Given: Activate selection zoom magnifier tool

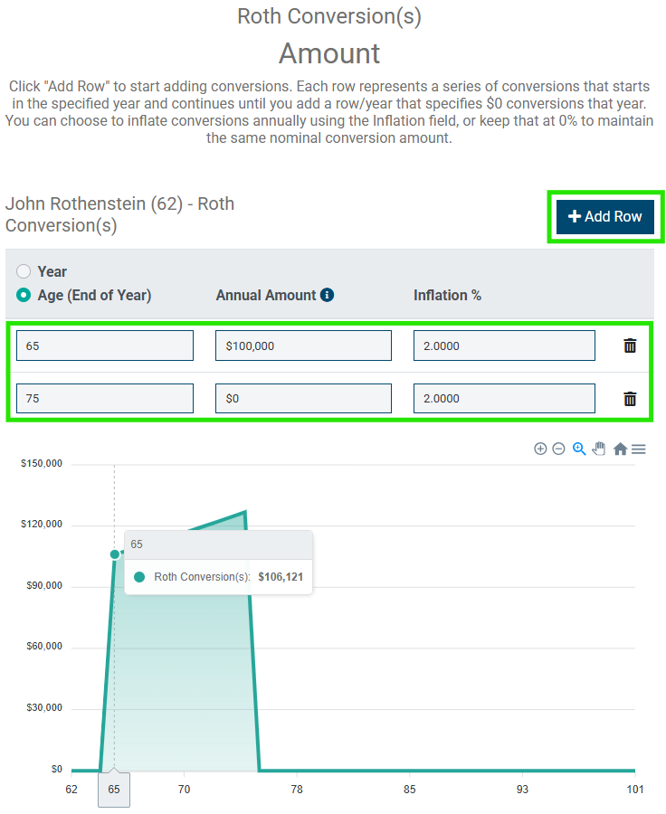Looking at the screenshot, I should [x=579, y=449].
